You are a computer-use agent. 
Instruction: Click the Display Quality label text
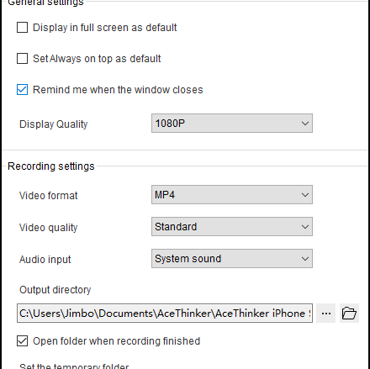(53, 124)
